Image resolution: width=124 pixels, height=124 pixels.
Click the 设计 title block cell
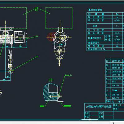(101, 113)
